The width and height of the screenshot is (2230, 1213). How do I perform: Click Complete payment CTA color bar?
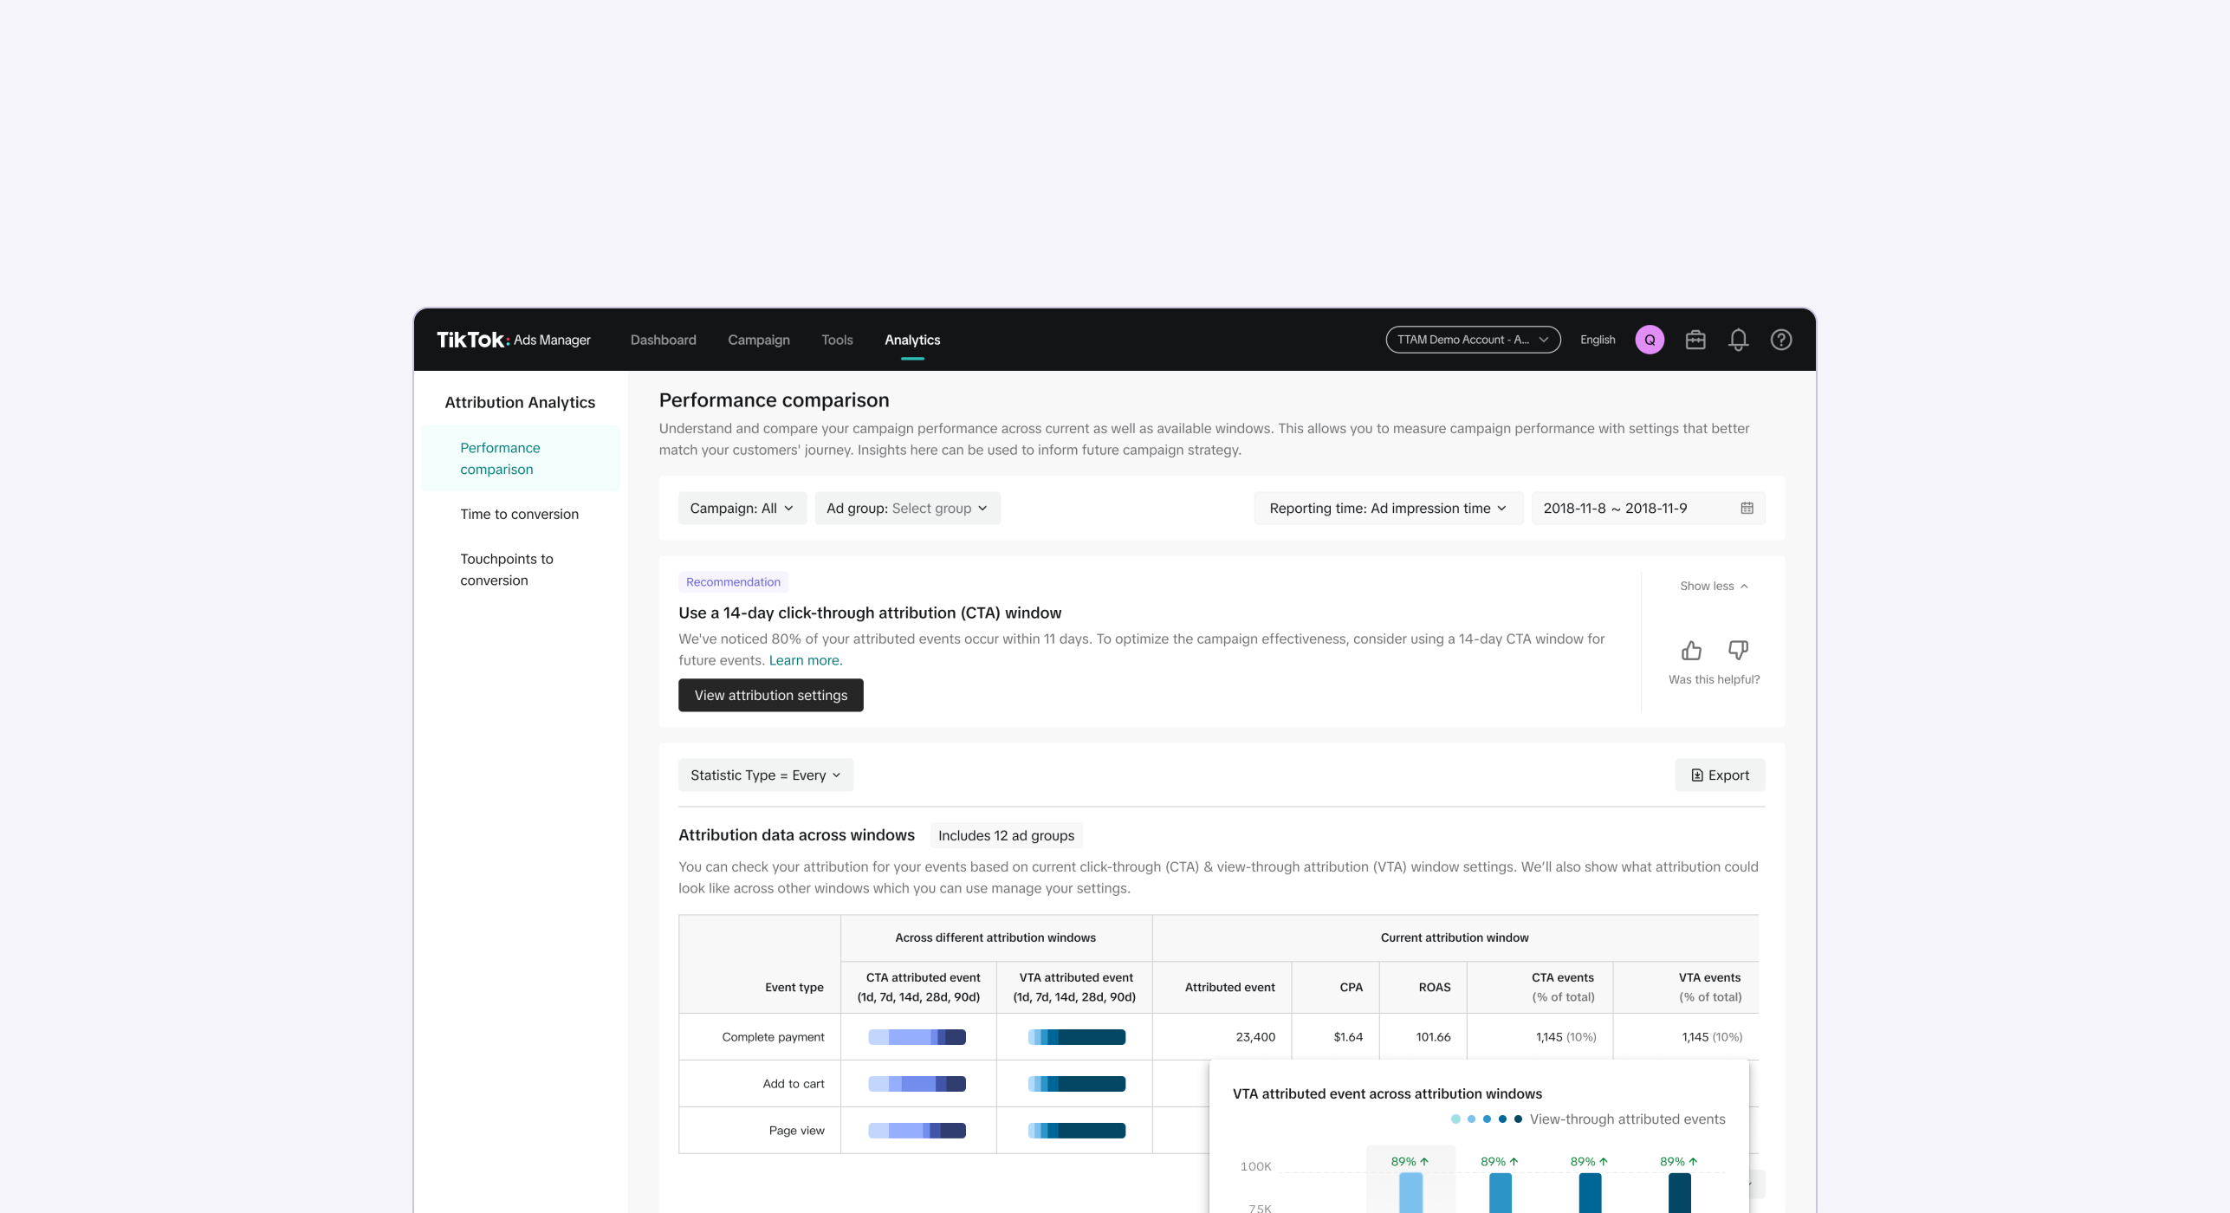[x=917, y=1037]
